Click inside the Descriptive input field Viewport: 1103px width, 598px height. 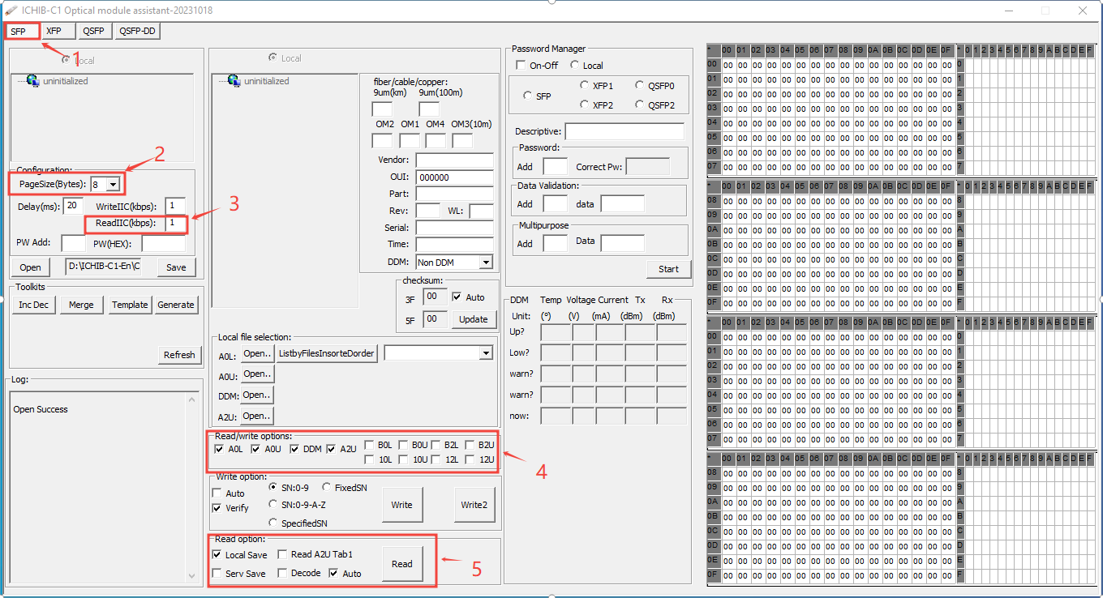[x=624, y=130]
